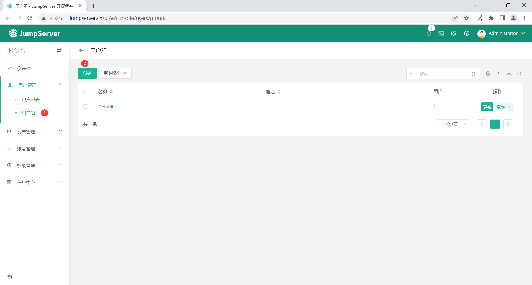Refresh the user group table
This screenshot has width=532, height=285.
click(519, 74)
